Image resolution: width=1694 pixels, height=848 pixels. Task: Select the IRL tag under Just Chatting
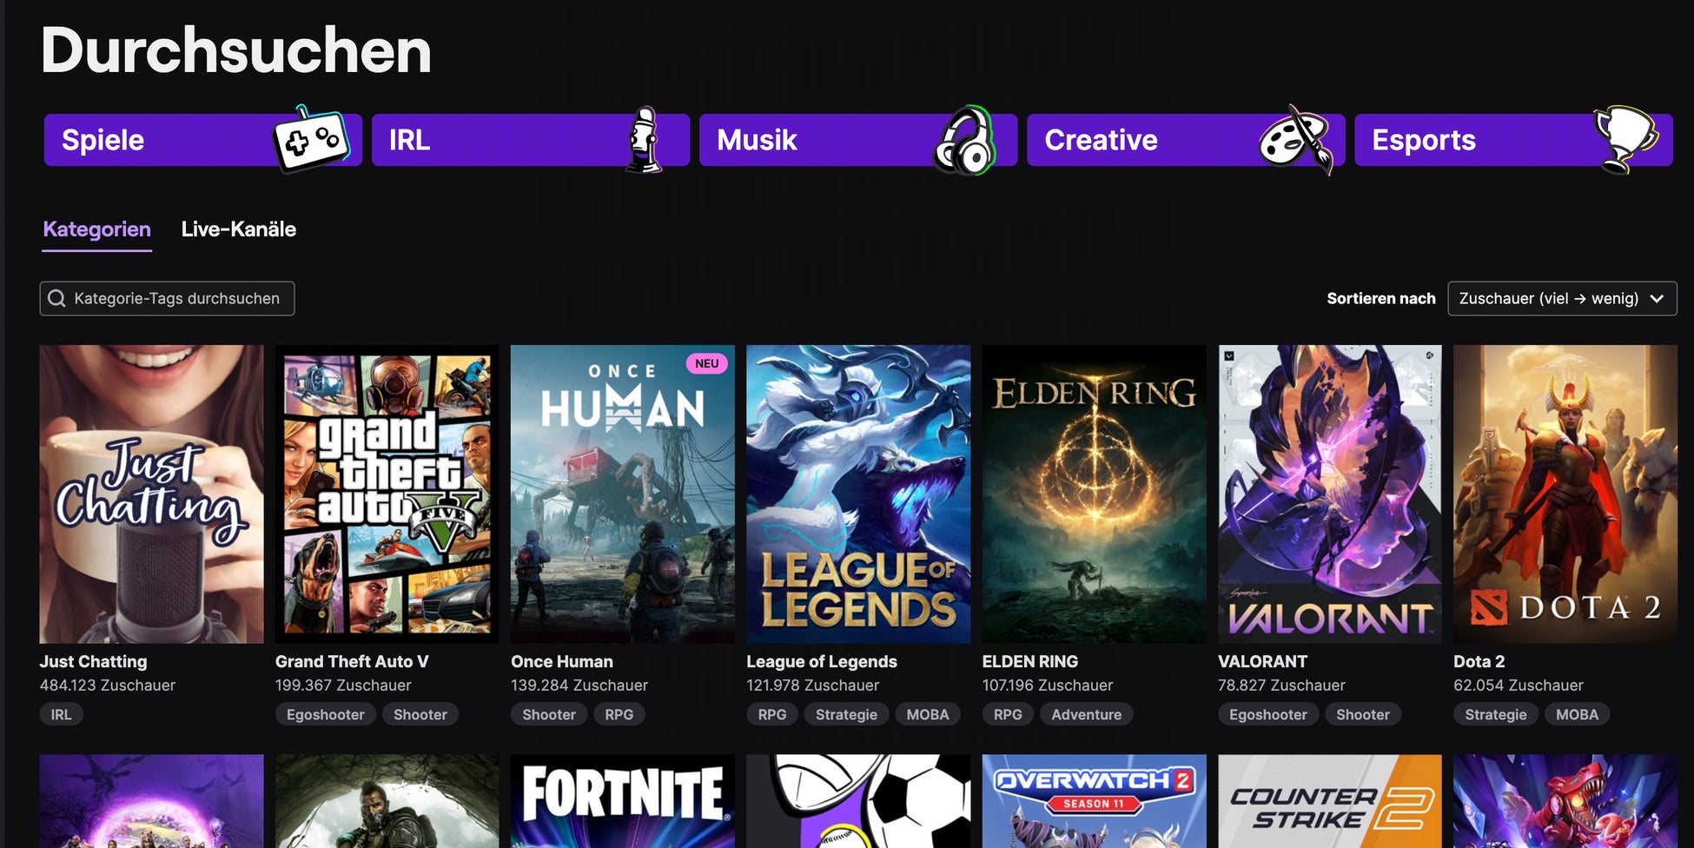[62, 714]
